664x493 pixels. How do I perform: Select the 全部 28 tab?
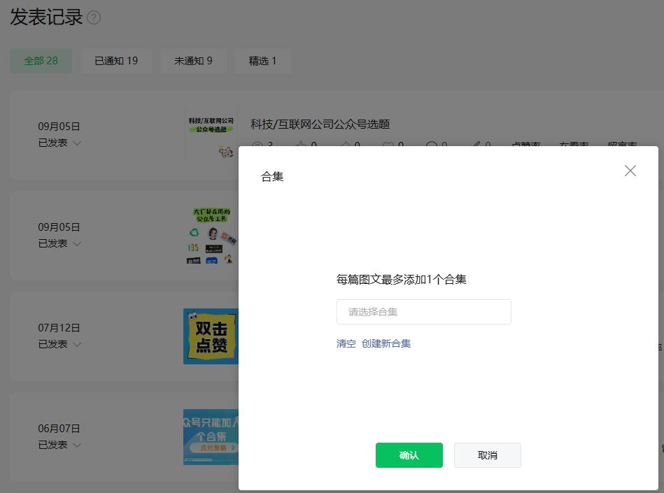[x=41, y=61]
